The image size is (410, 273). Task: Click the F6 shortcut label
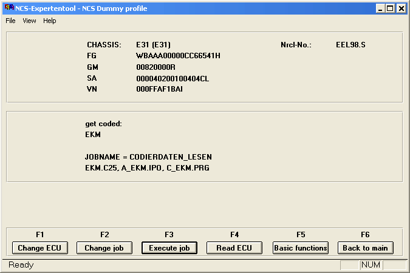pos(365,235)
